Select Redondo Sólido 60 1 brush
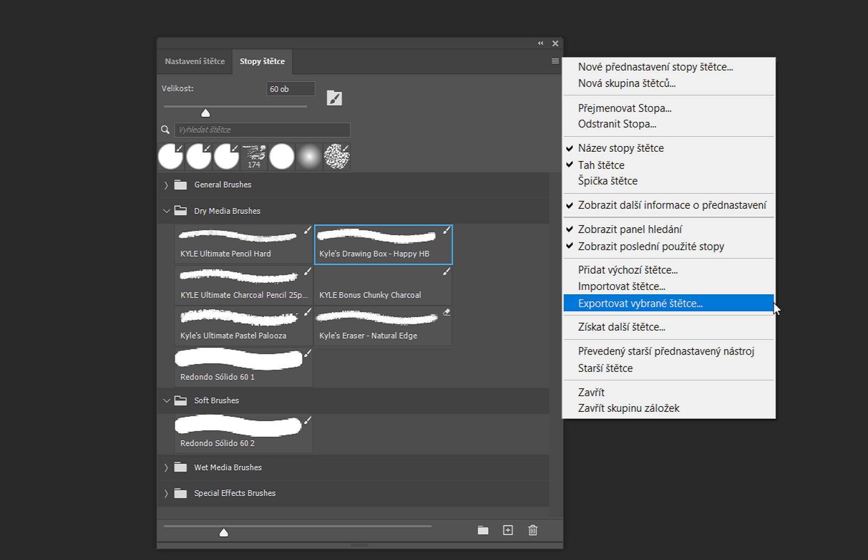868x560 pixels. [244, 368]
